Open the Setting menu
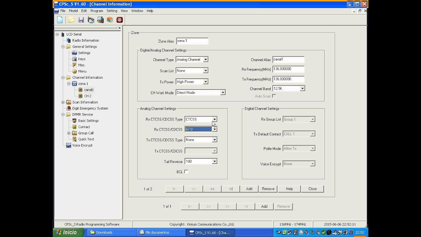The image size is (421, 237). pos(112,11)
